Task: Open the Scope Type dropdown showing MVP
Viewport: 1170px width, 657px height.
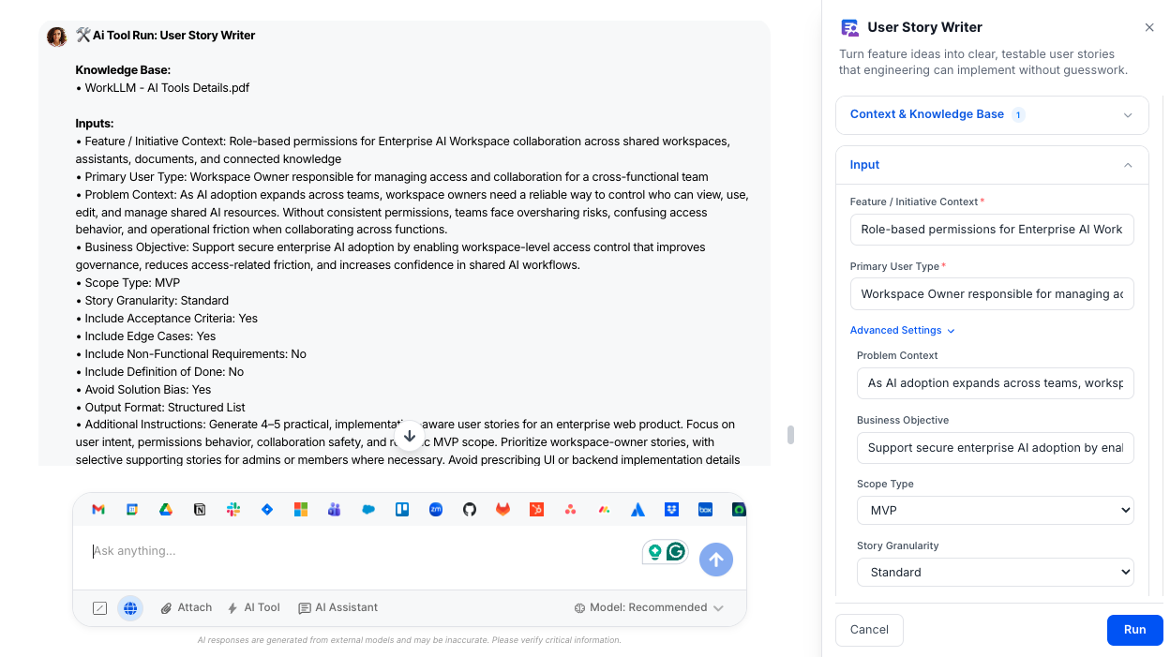Action: click(995, 511)
